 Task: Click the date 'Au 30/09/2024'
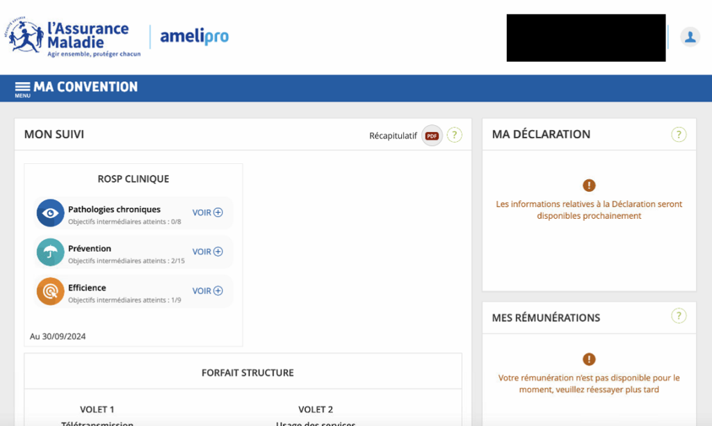[x=58, y=336]
